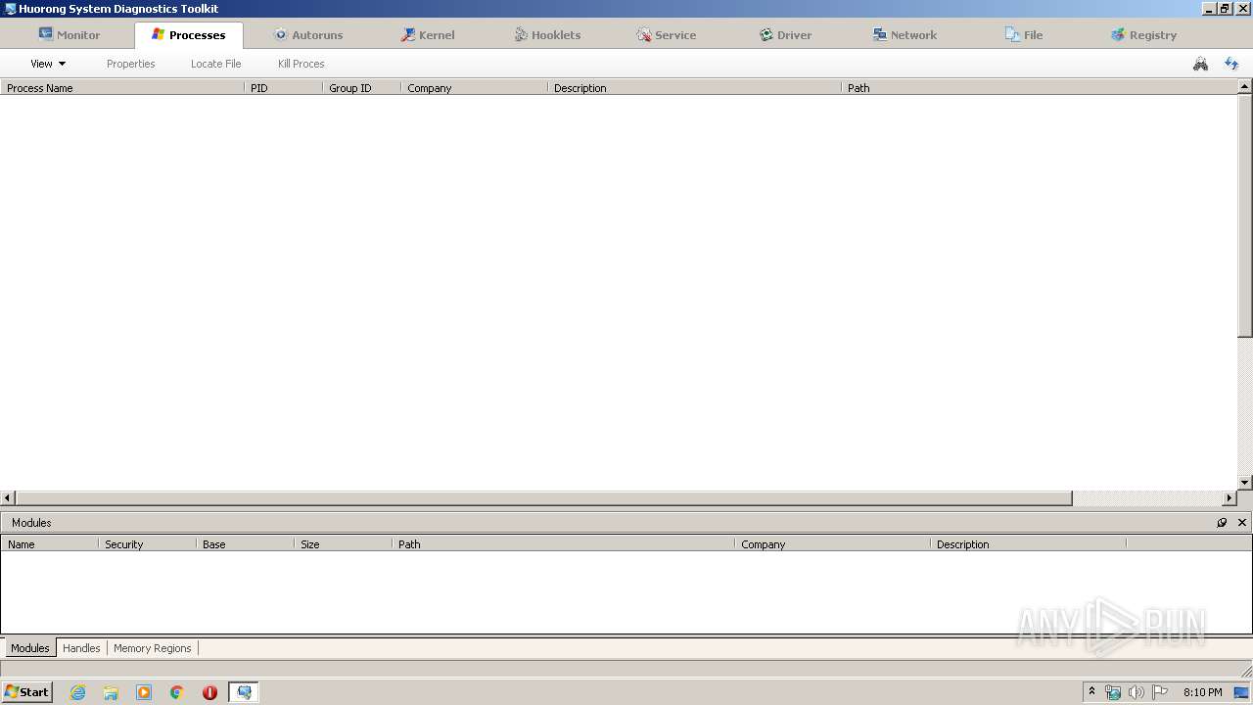Click the Action Center flag icon
This screenshot has height=705, width=1253.
pyautogui.click(x=1160, y=692)
